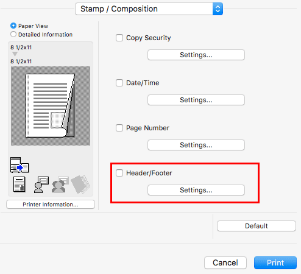Click the paper preview thumbnail
The image size is (301, 274).
pyautogui.click(x=51, y=106)
